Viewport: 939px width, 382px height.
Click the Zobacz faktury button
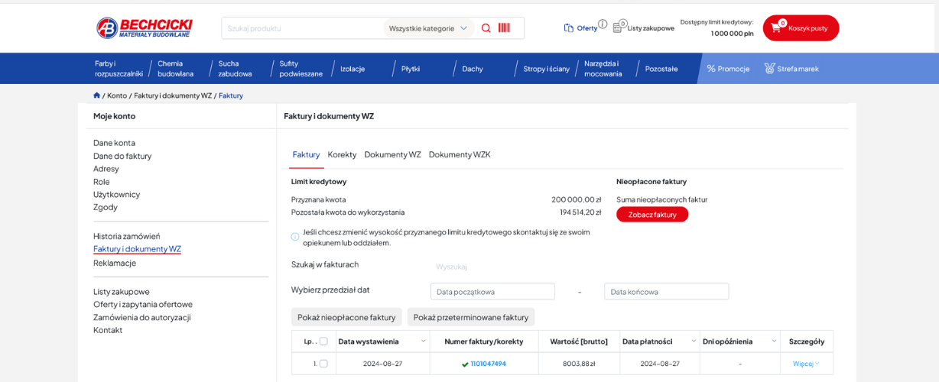click(652, 215)
